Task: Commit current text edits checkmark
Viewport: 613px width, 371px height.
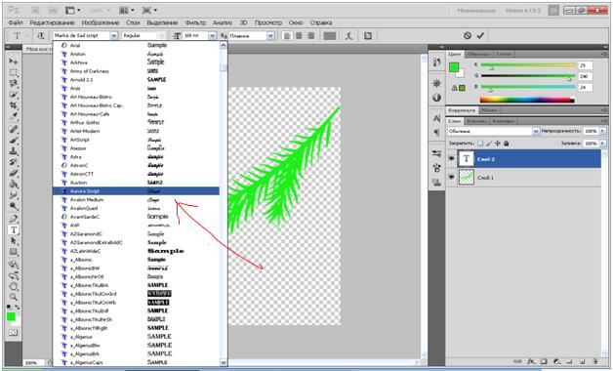Action: click(480, 35)
